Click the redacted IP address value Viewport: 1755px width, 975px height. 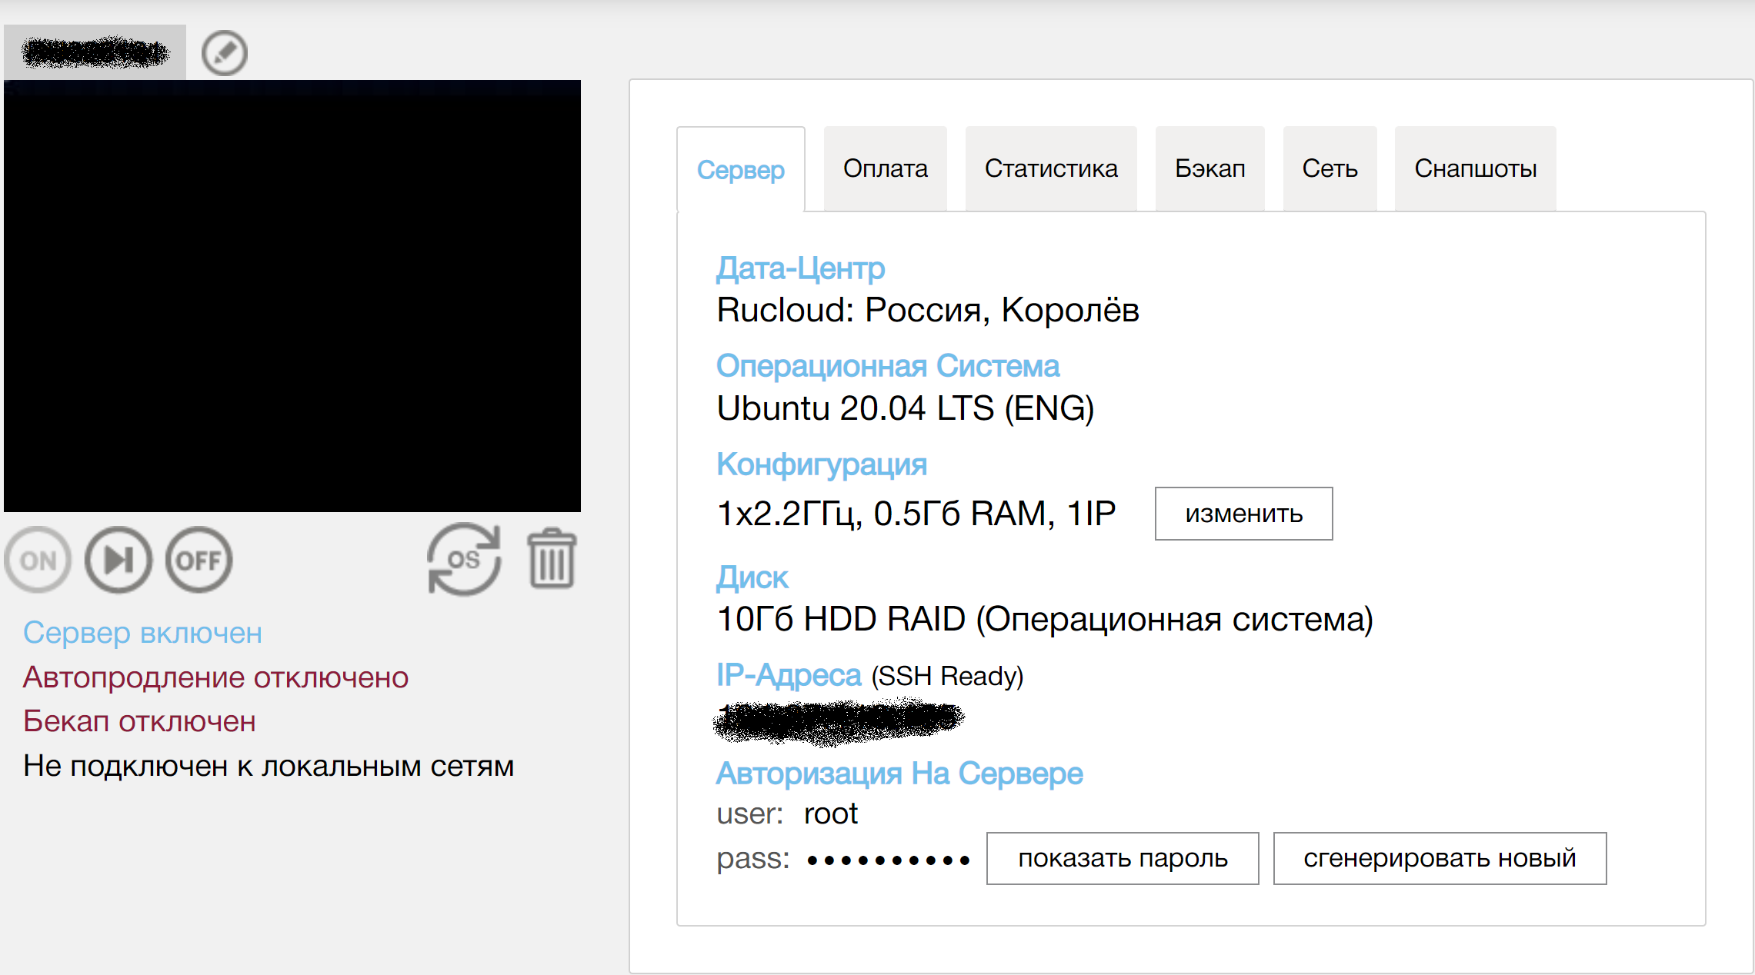pyautogui.click(x=839, y=720)
